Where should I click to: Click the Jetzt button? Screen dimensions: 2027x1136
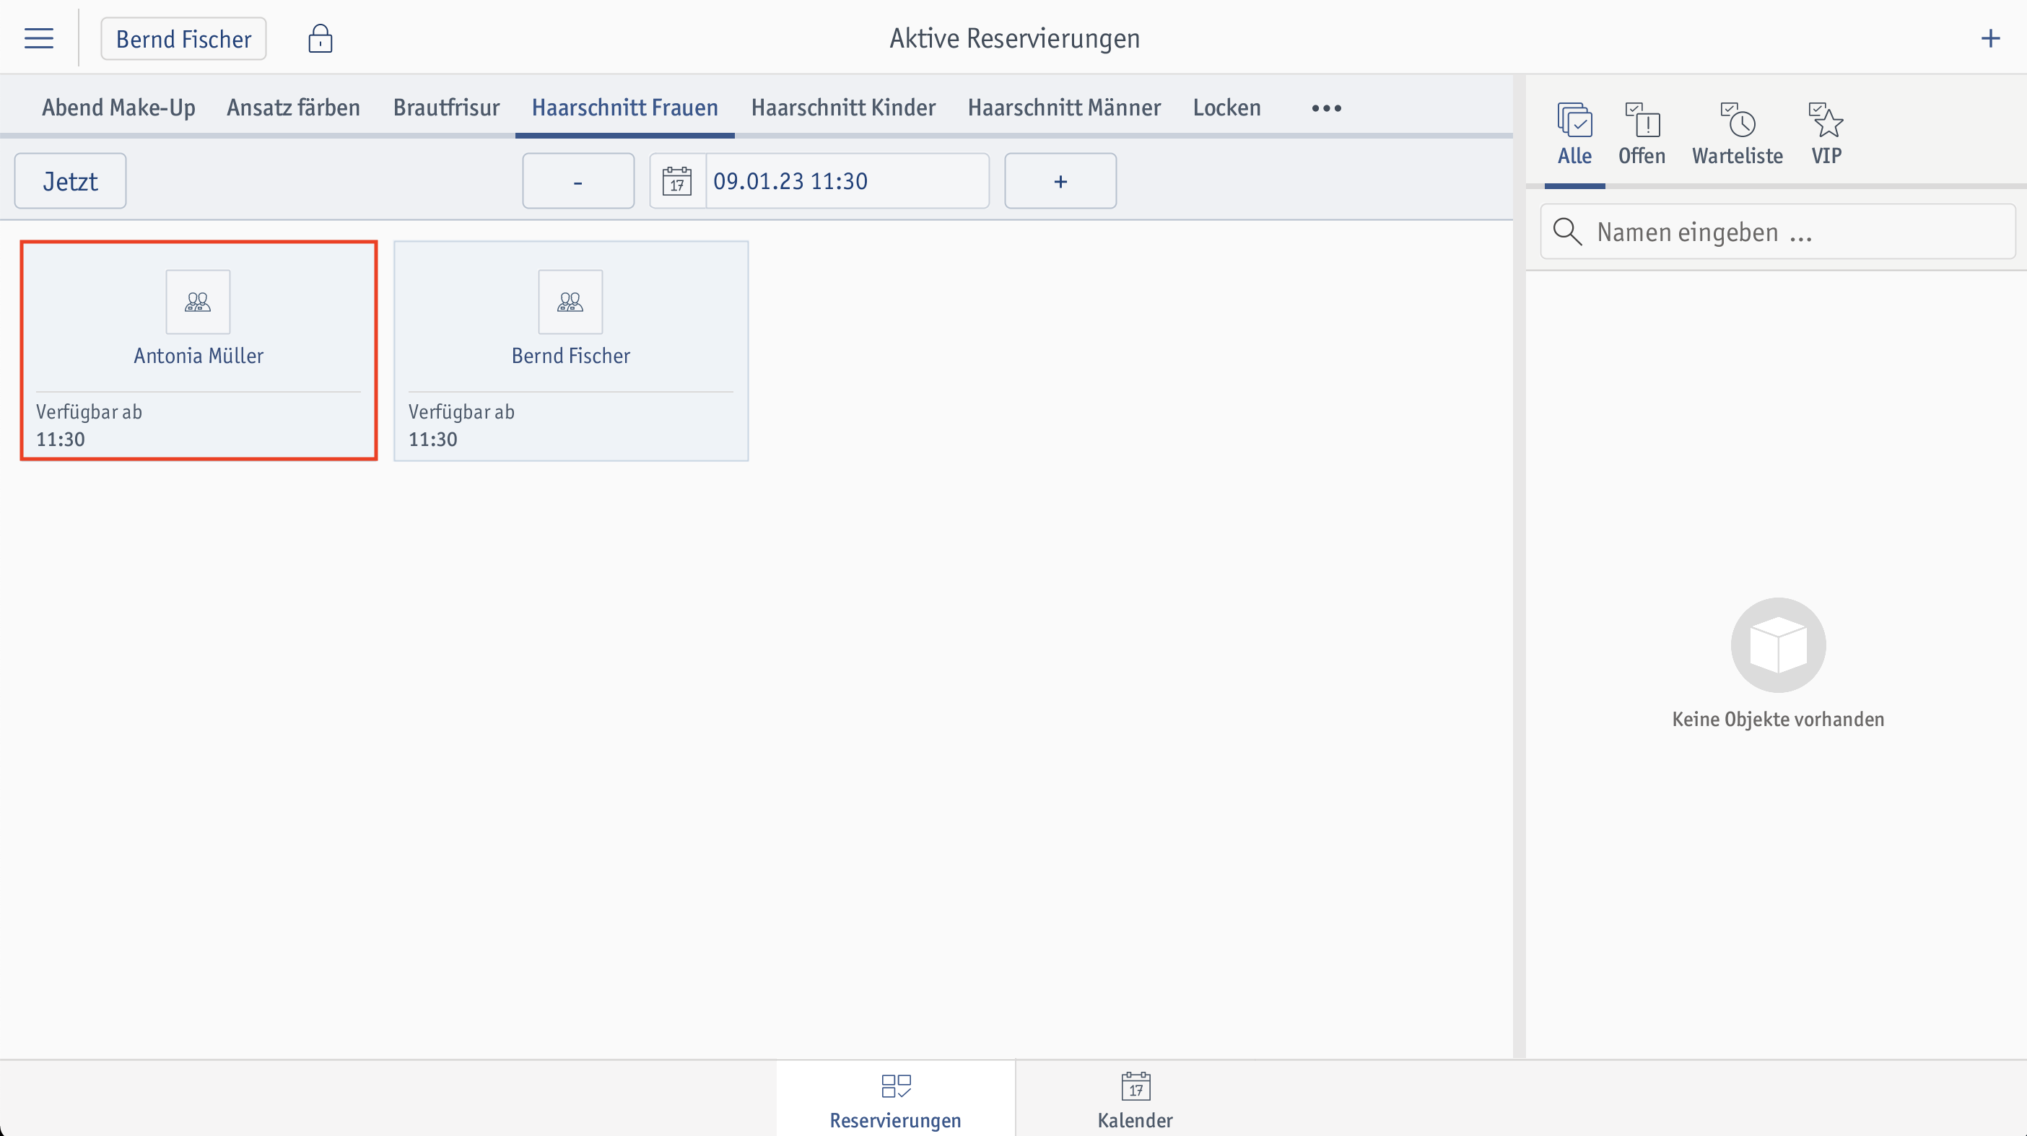click(70, 182)
